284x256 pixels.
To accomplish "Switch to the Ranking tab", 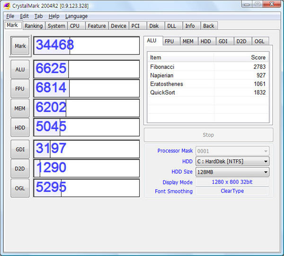I will click(x=34, y=26).
